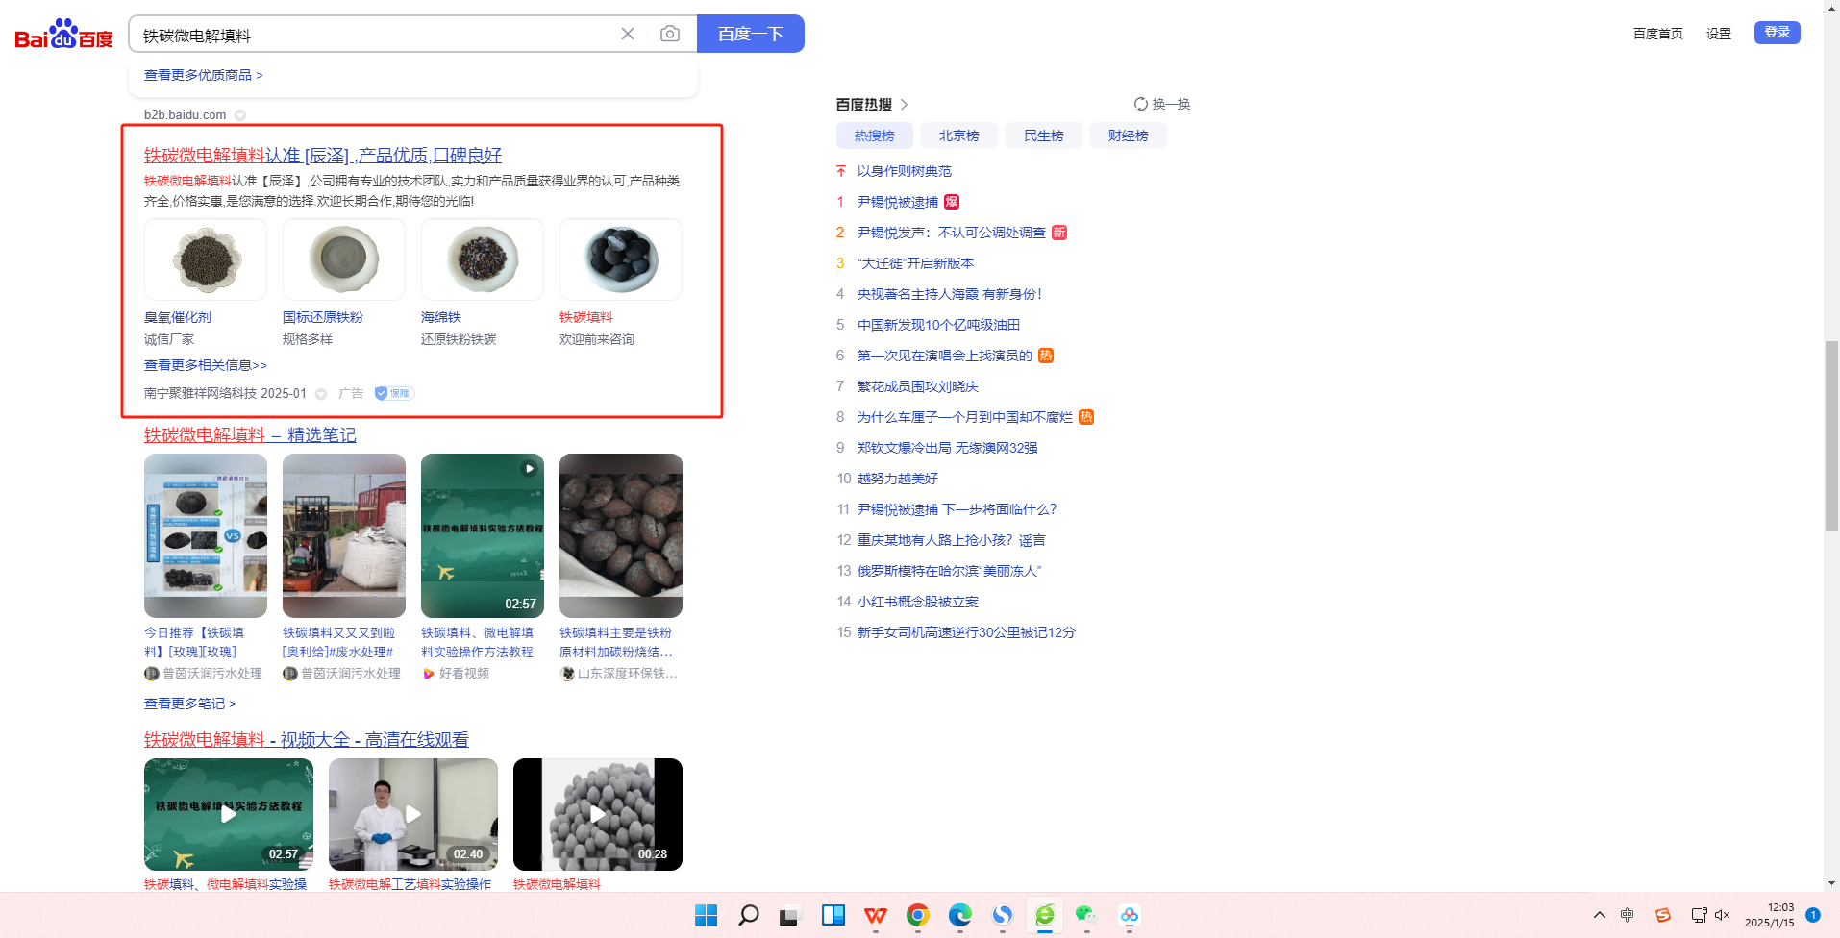This screenshot has width=1840, height=938.
Task: Open the Windows Start menu
Action: coord(707,915)
